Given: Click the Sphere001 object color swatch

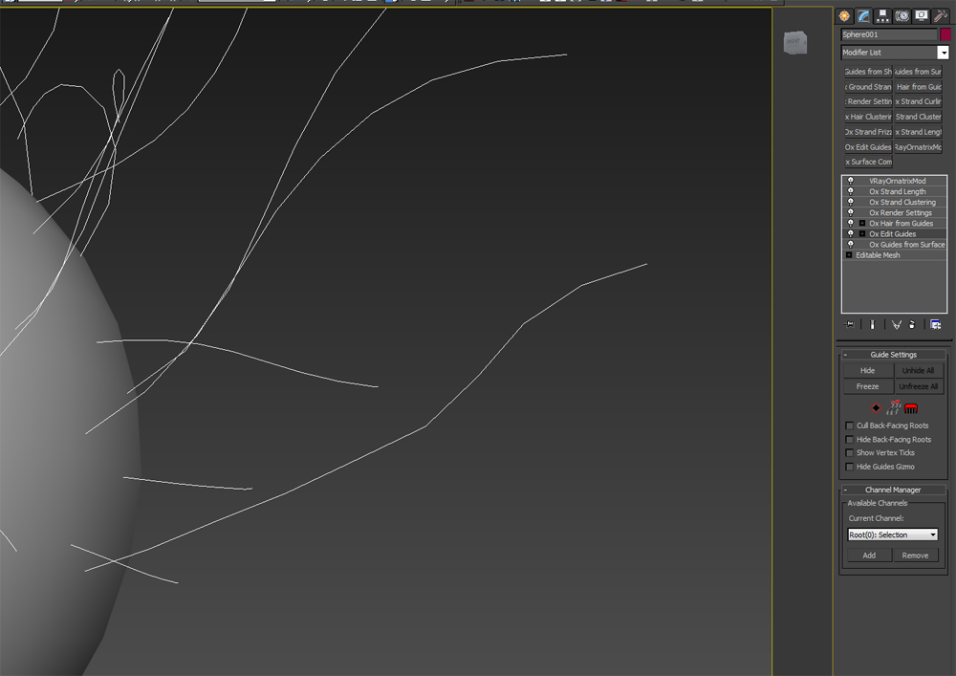Looking at the screenshot, I should tap(945, 34).
